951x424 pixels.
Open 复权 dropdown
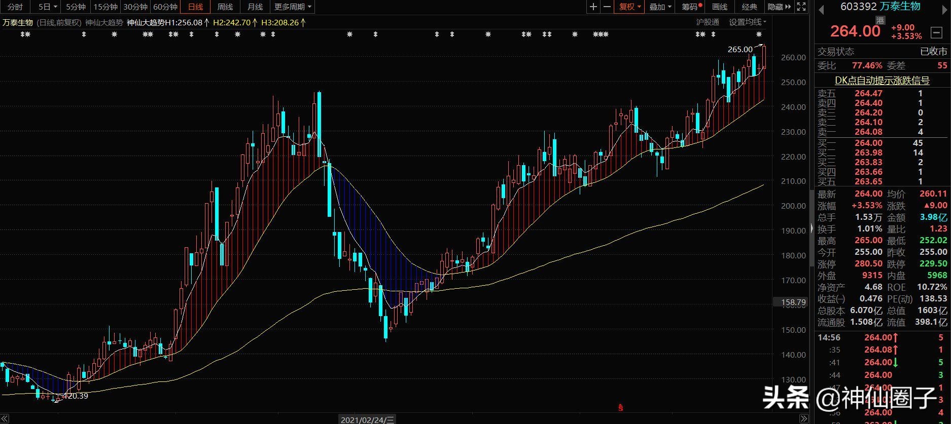(x=629, y=7)
